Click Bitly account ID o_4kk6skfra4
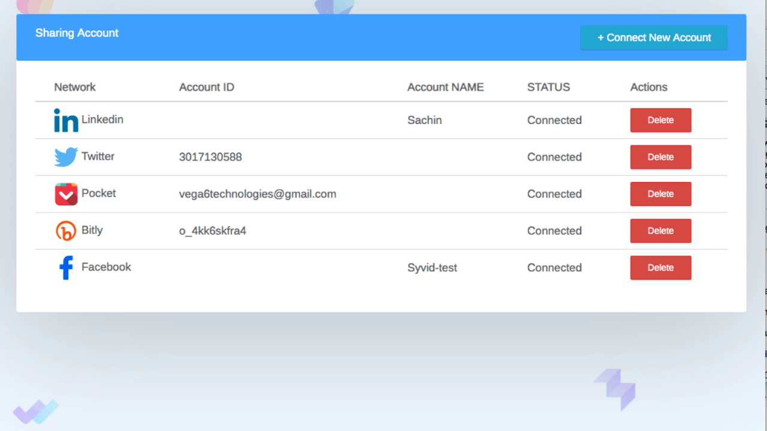The width and height of the screenshot is (767, 431). point(213,231)
